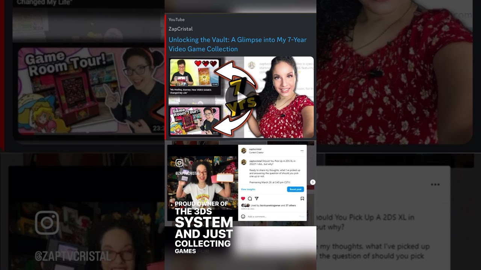
Task: Open comments via the speech bubble icon
Action: pyautogui.click(x=250, y=199)
